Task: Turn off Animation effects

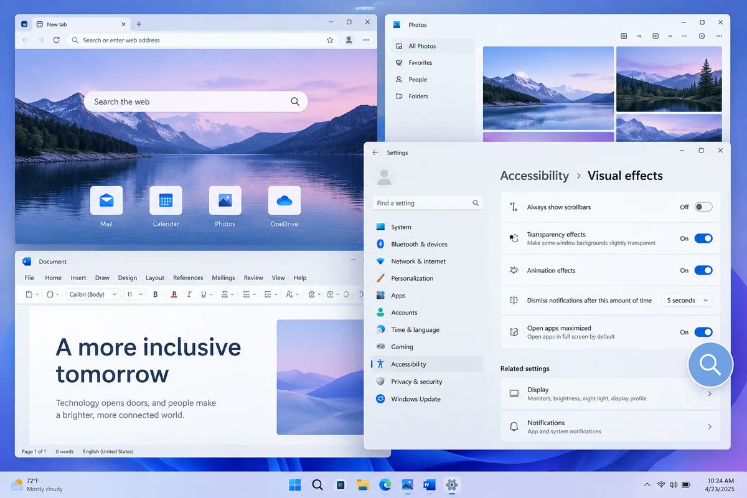Action: coord(703,270)
